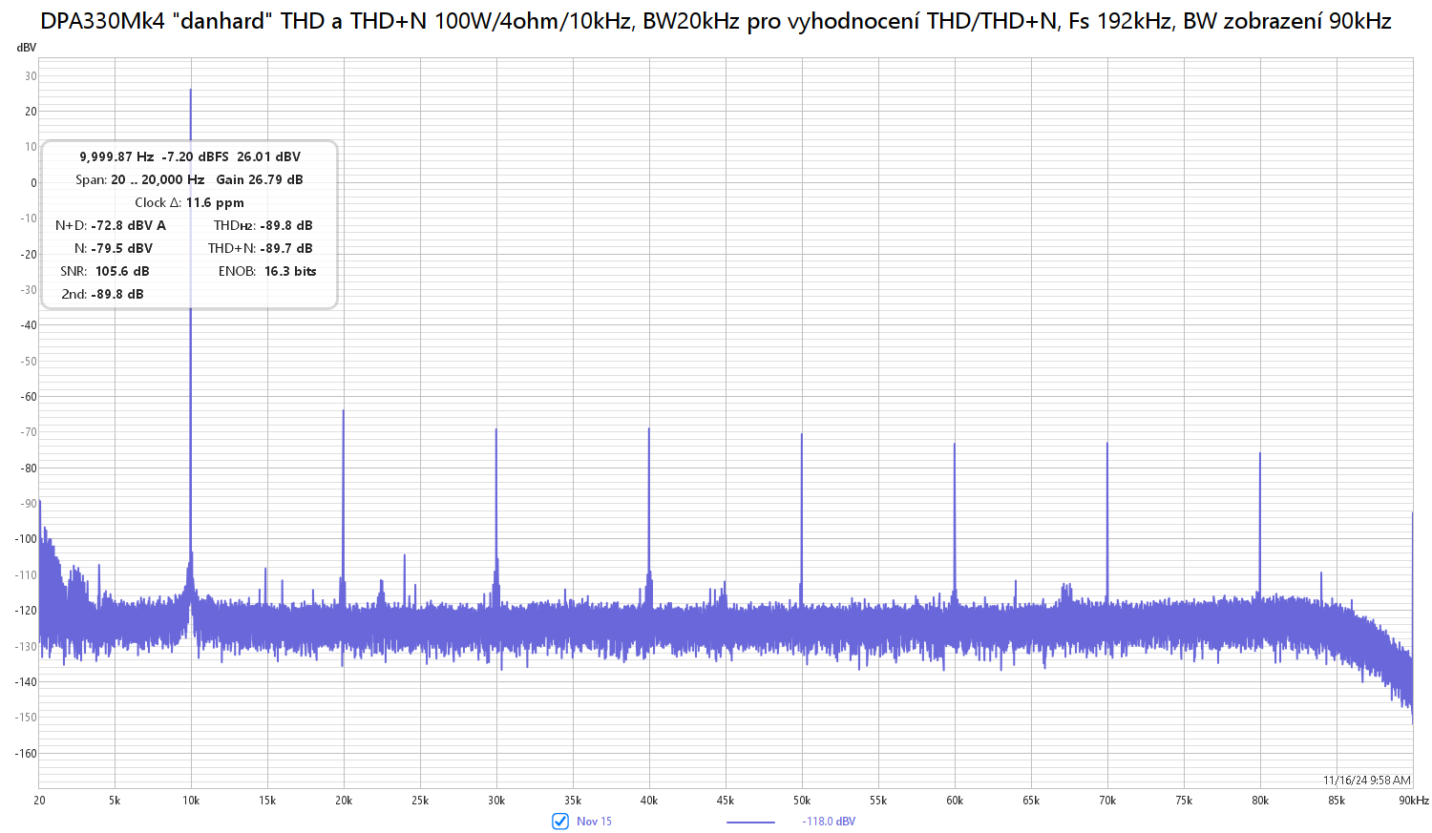Click the N -79.5 dBV reading
This screenshot has height=833, width=1432.
[x=114, y=248]
